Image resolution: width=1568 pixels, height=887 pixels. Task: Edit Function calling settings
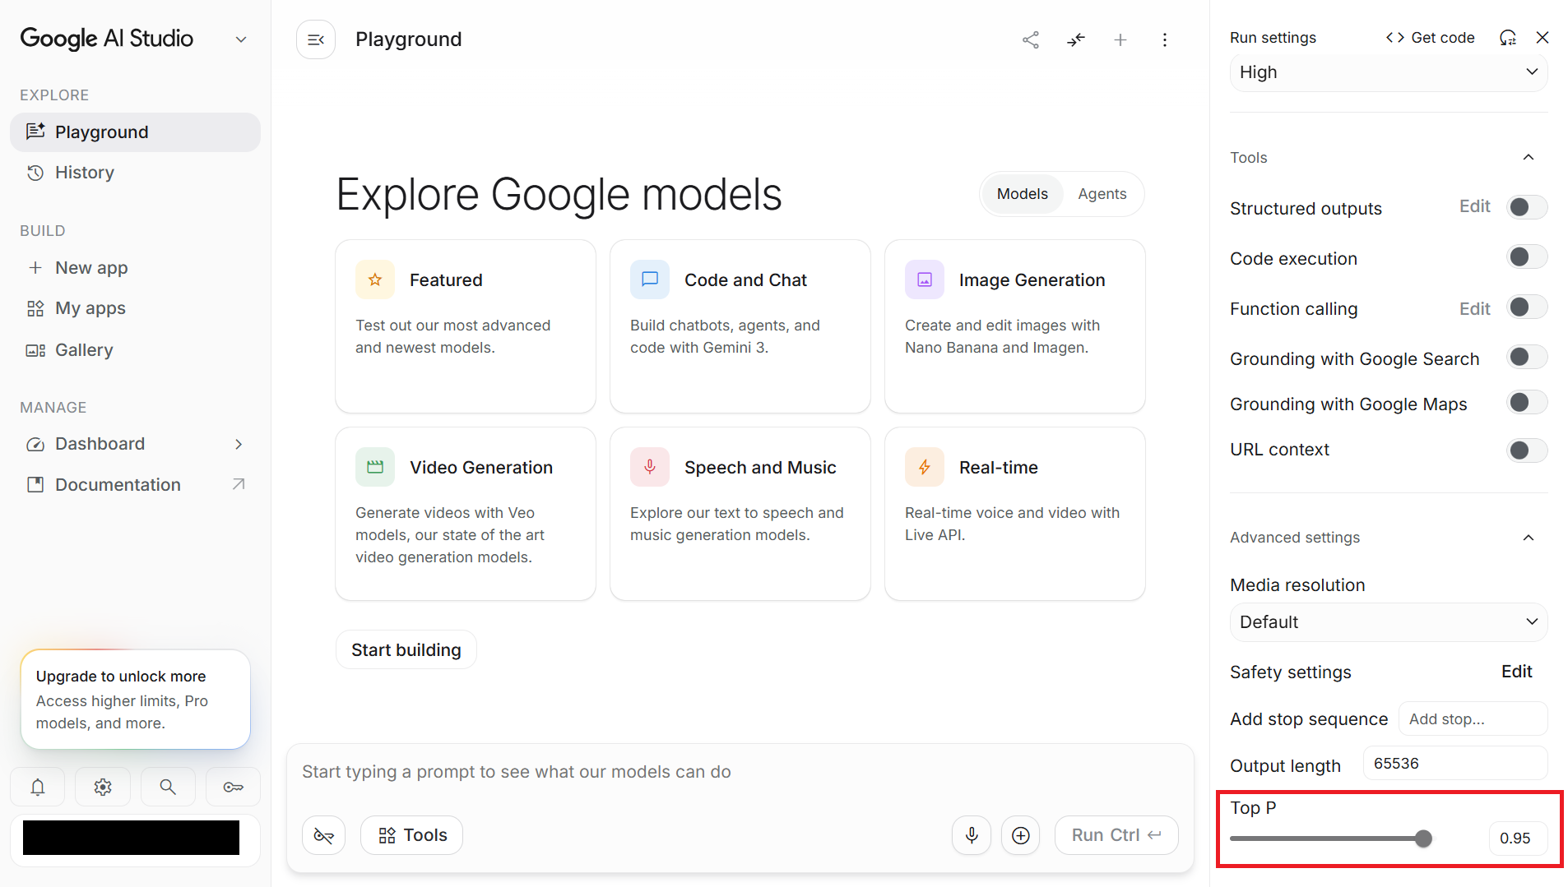(x=1474, y=309)
